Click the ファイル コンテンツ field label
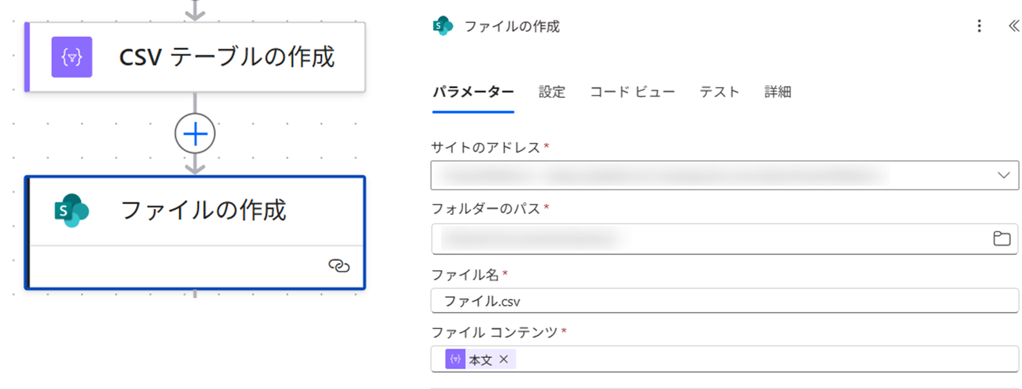 [495, 332]
